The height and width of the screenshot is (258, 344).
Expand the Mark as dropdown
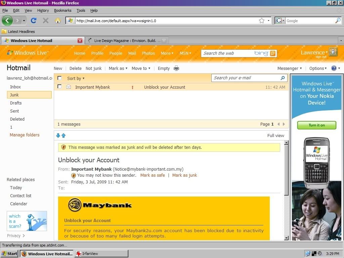pyautogui.click(x=118, y=69)
